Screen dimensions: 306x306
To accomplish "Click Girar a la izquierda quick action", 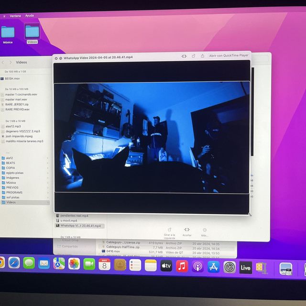I will [x=169, y=230].
